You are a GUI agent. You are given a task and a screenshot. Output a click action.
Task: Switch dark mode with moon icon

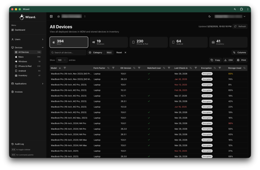(x=209, y=17)
